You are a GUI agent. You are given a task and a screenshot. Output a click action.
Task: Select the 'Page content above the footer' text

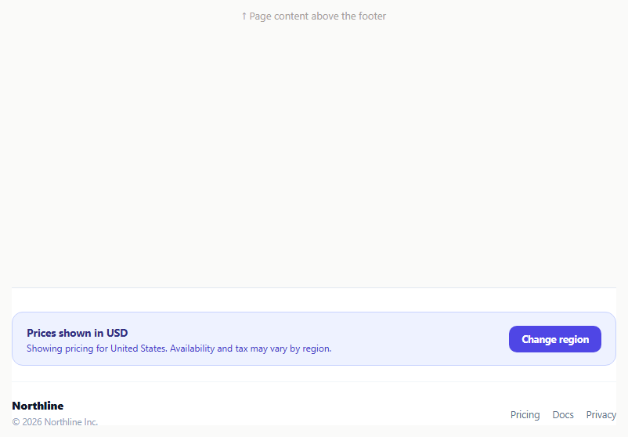pos(318,16)
